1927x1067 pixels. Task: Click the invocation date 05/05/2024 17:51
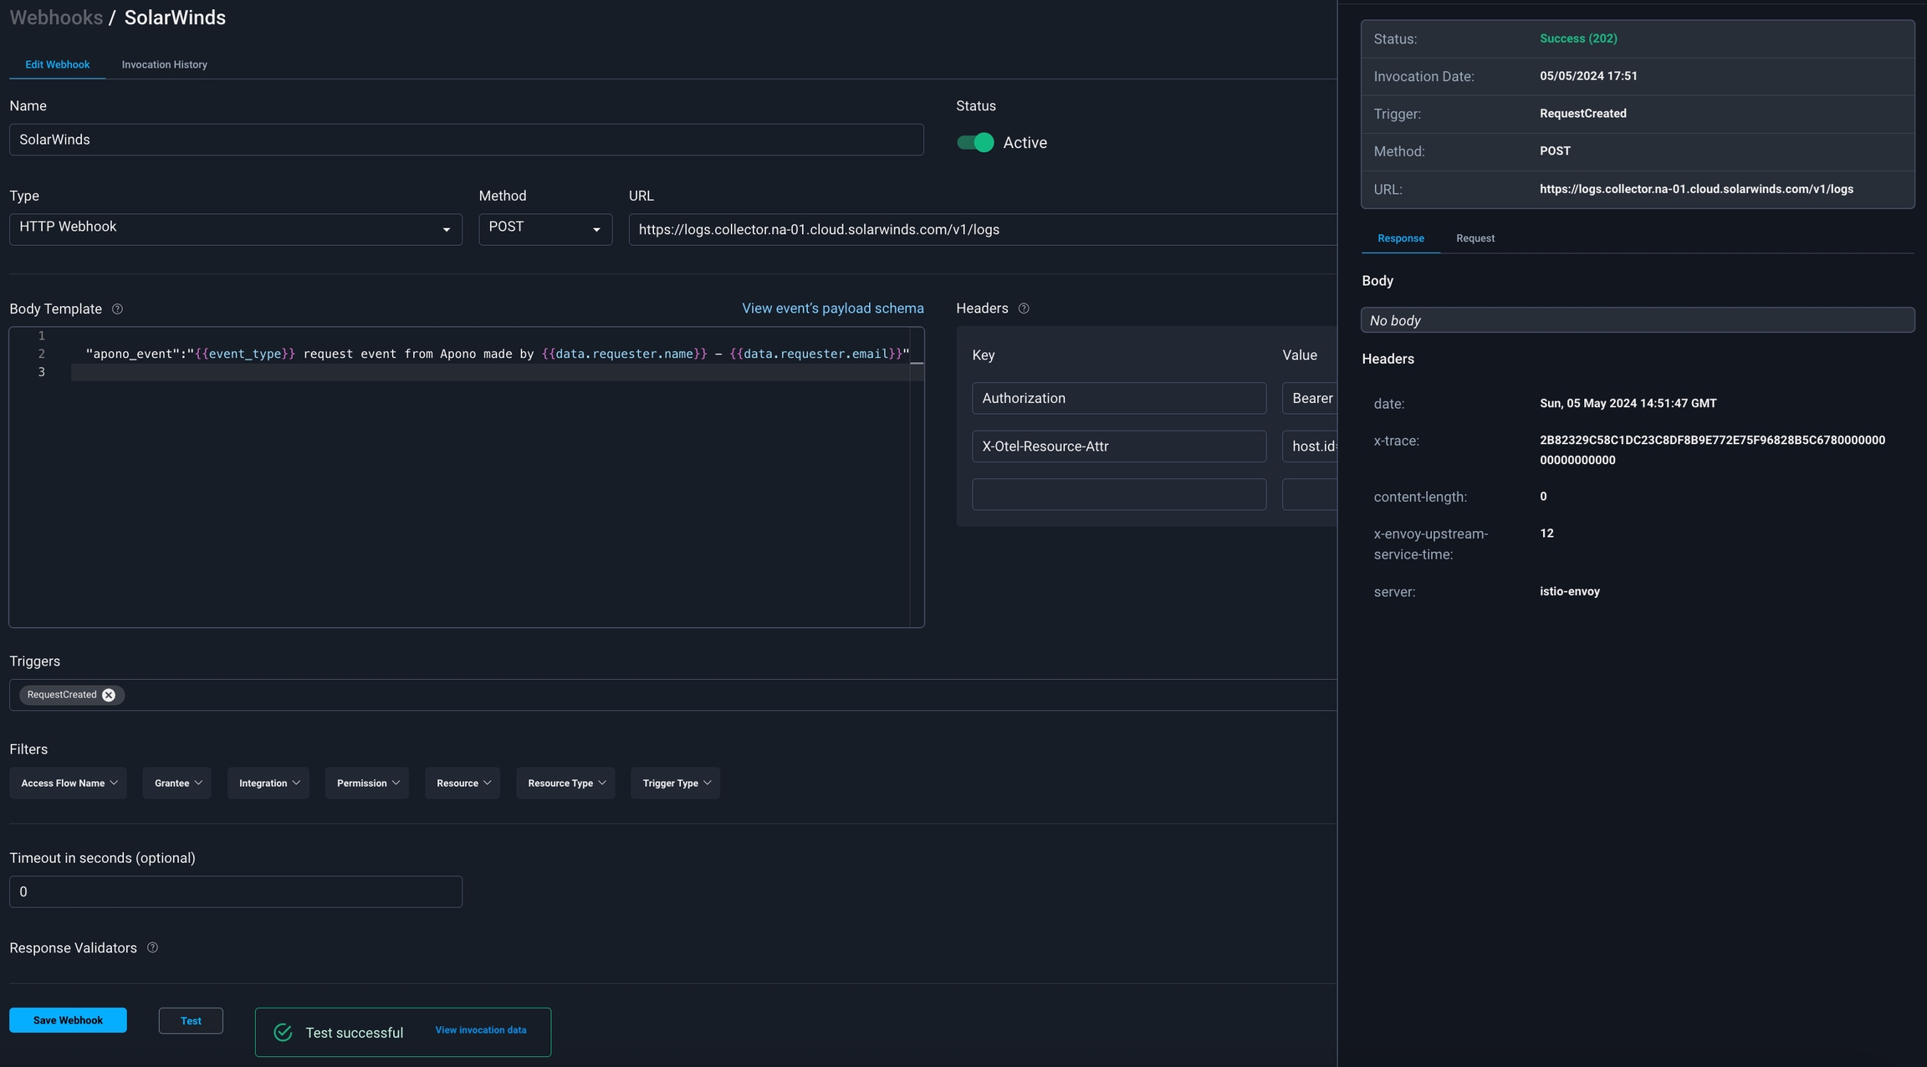pos(1588,76)
